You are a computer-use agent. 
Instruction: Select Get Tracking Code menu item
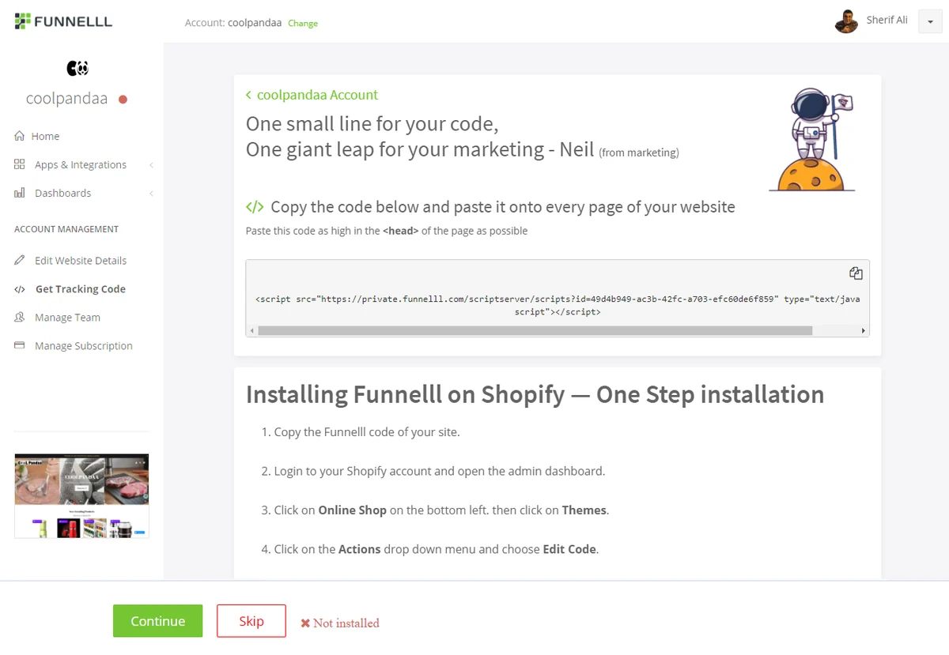click(81, 289)
